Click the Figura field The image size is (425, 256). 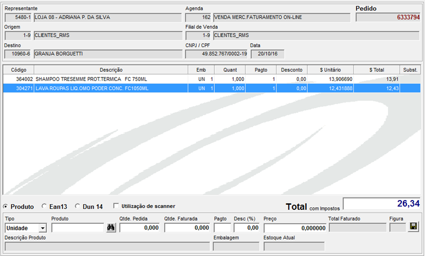click(x=398, y=228)
